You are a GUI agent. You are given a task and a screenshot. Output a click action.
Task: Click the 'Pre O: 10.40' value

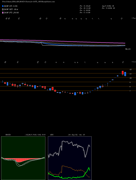(85, 6)
